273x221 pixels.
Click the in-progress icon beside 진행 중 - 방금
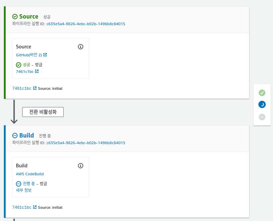tap(19, 184)
